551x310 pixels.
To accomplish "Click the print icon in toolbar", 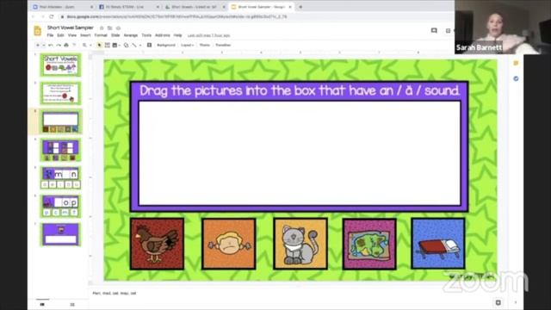I will click(66, 45).
